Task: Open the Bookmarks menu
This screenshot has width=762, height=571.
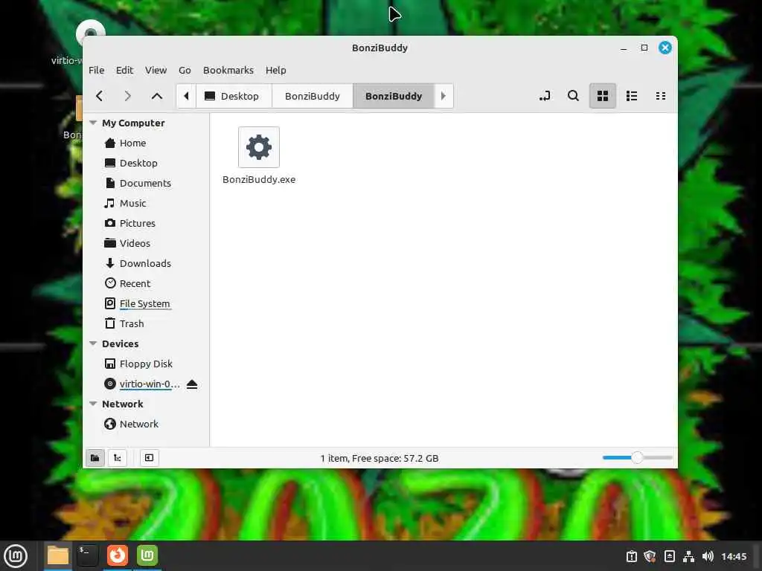Action: [228, 71]
